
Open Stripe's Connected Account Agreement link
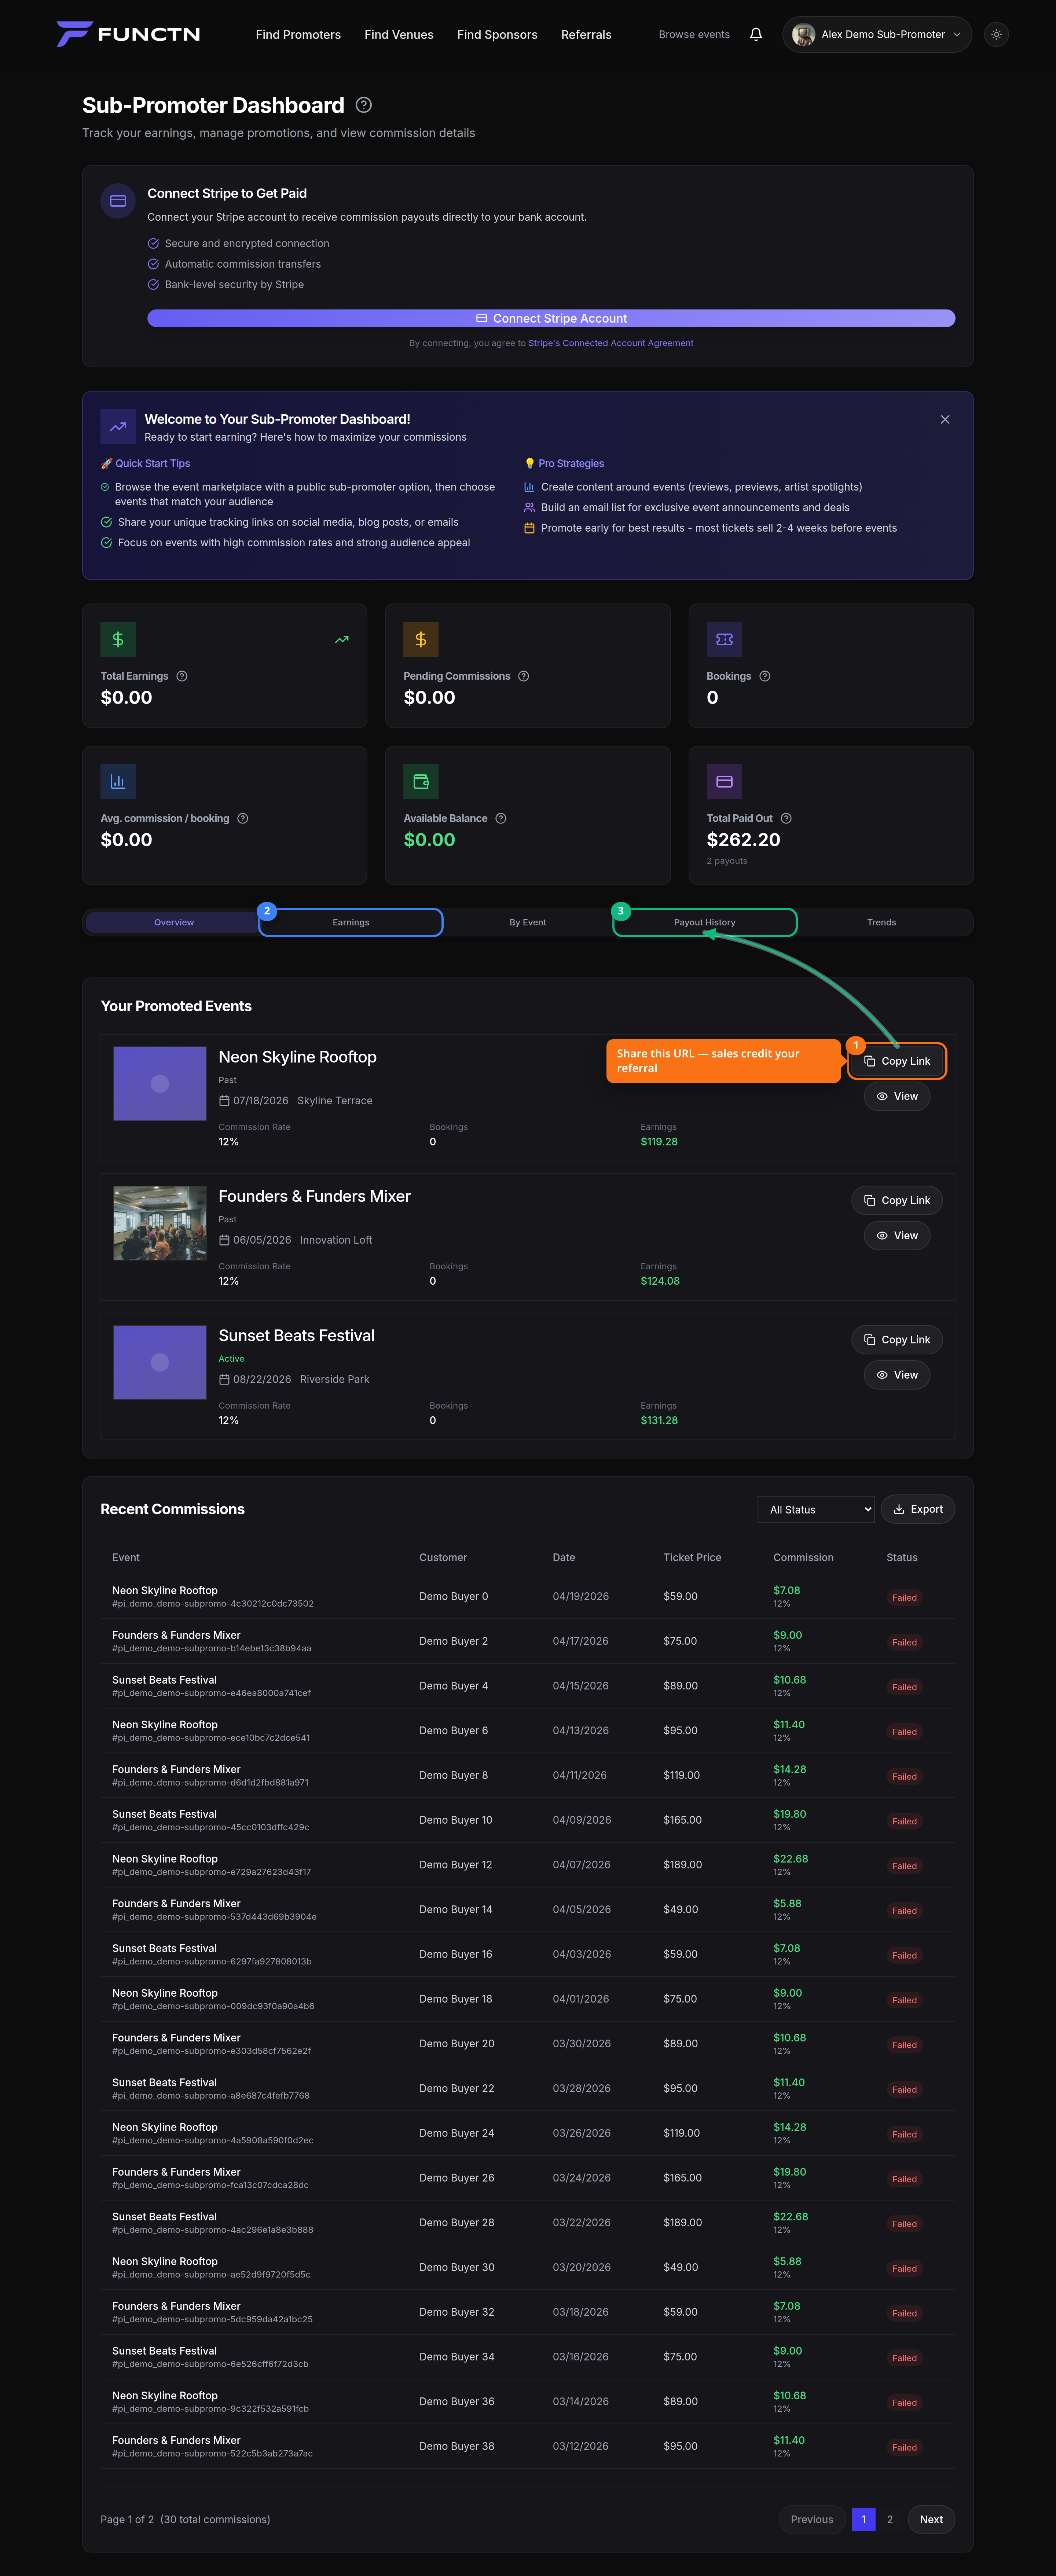[611, 343]
